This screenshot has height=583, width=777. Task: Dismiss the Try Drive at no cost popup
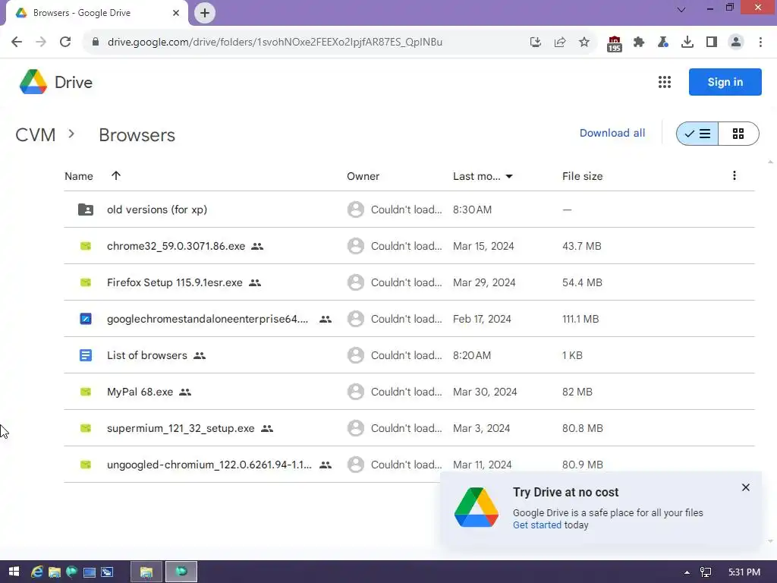(746, 487)
